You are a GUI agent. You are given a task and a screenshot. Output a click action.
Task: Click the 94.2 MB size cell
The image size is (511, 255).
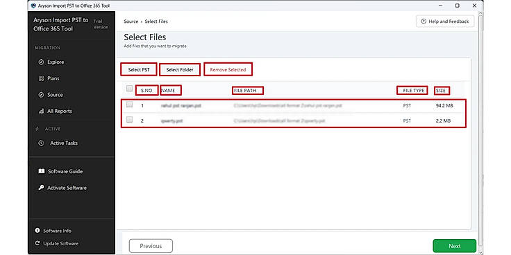click(x=444, y=105)
